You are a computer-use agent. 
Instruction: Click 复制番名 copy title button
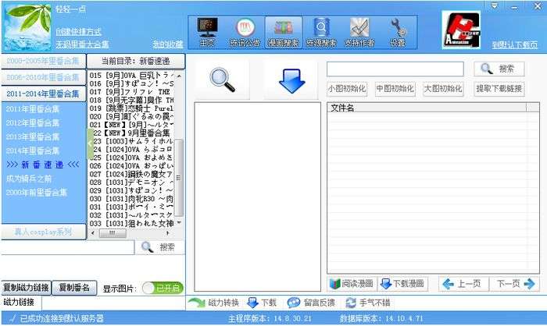pos(74,288)
